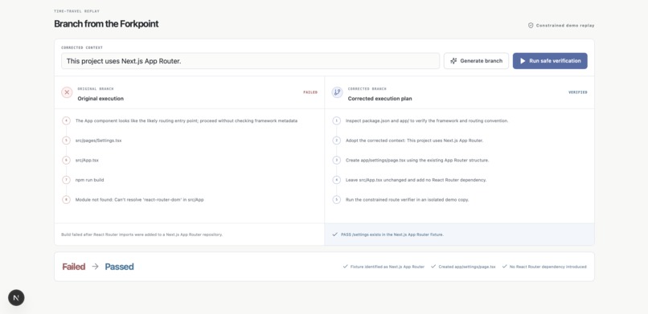Select step circle for Adopt the corrected context
Viewport: 648px width, 314px height.
(x=336, y=141)
